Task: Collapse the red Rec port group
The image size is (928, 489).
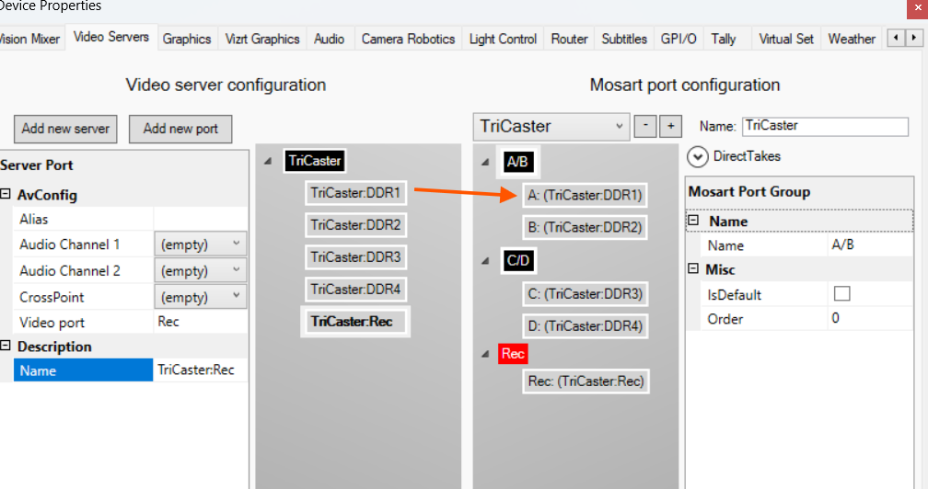Action: 485,354
